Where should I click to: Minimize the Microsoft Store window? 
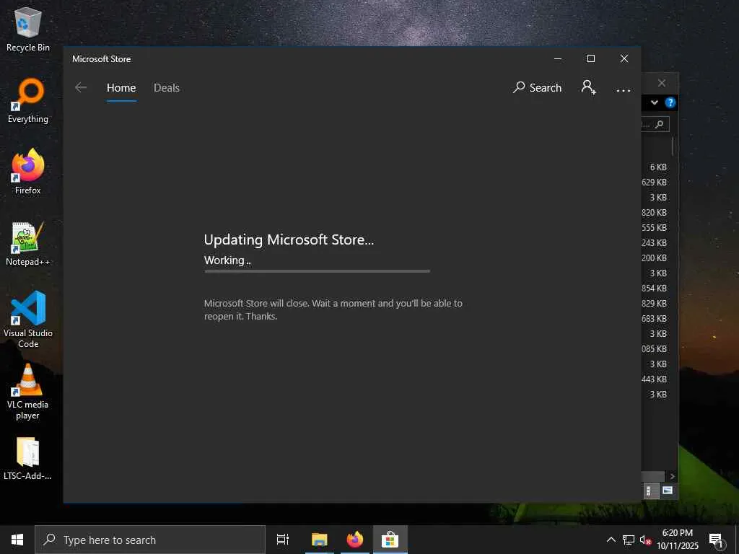pyautogui.click(x=558, y=58)
